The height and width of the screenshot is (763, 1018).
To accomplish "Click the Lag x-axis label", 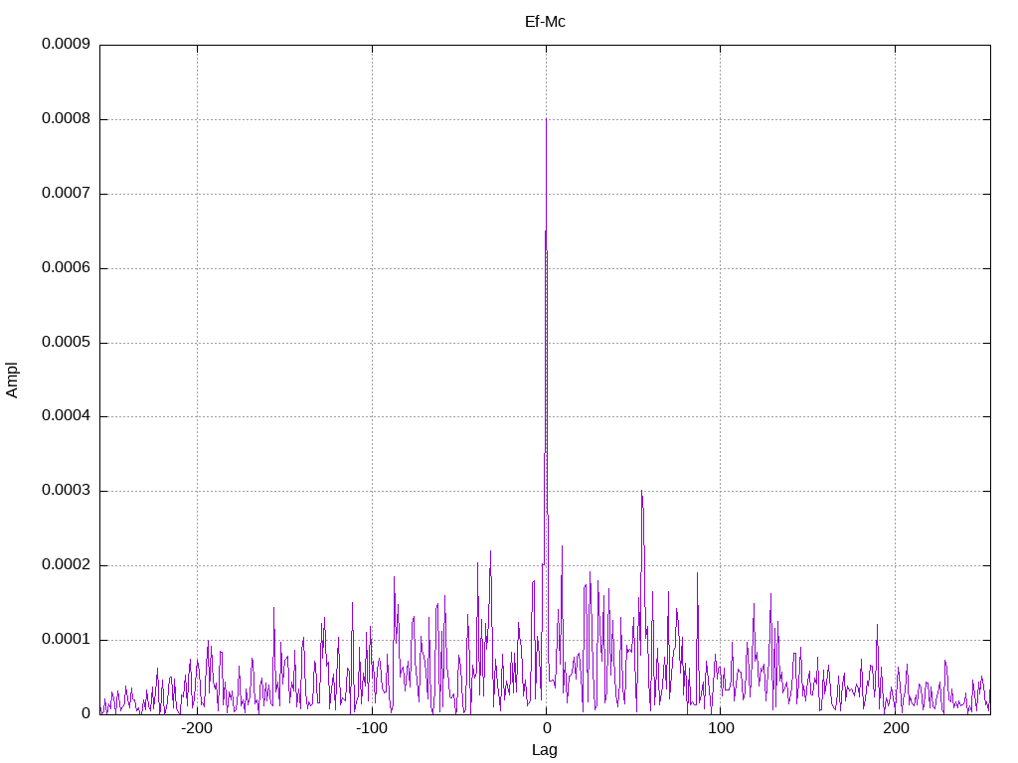I will [x=545, y=750].
